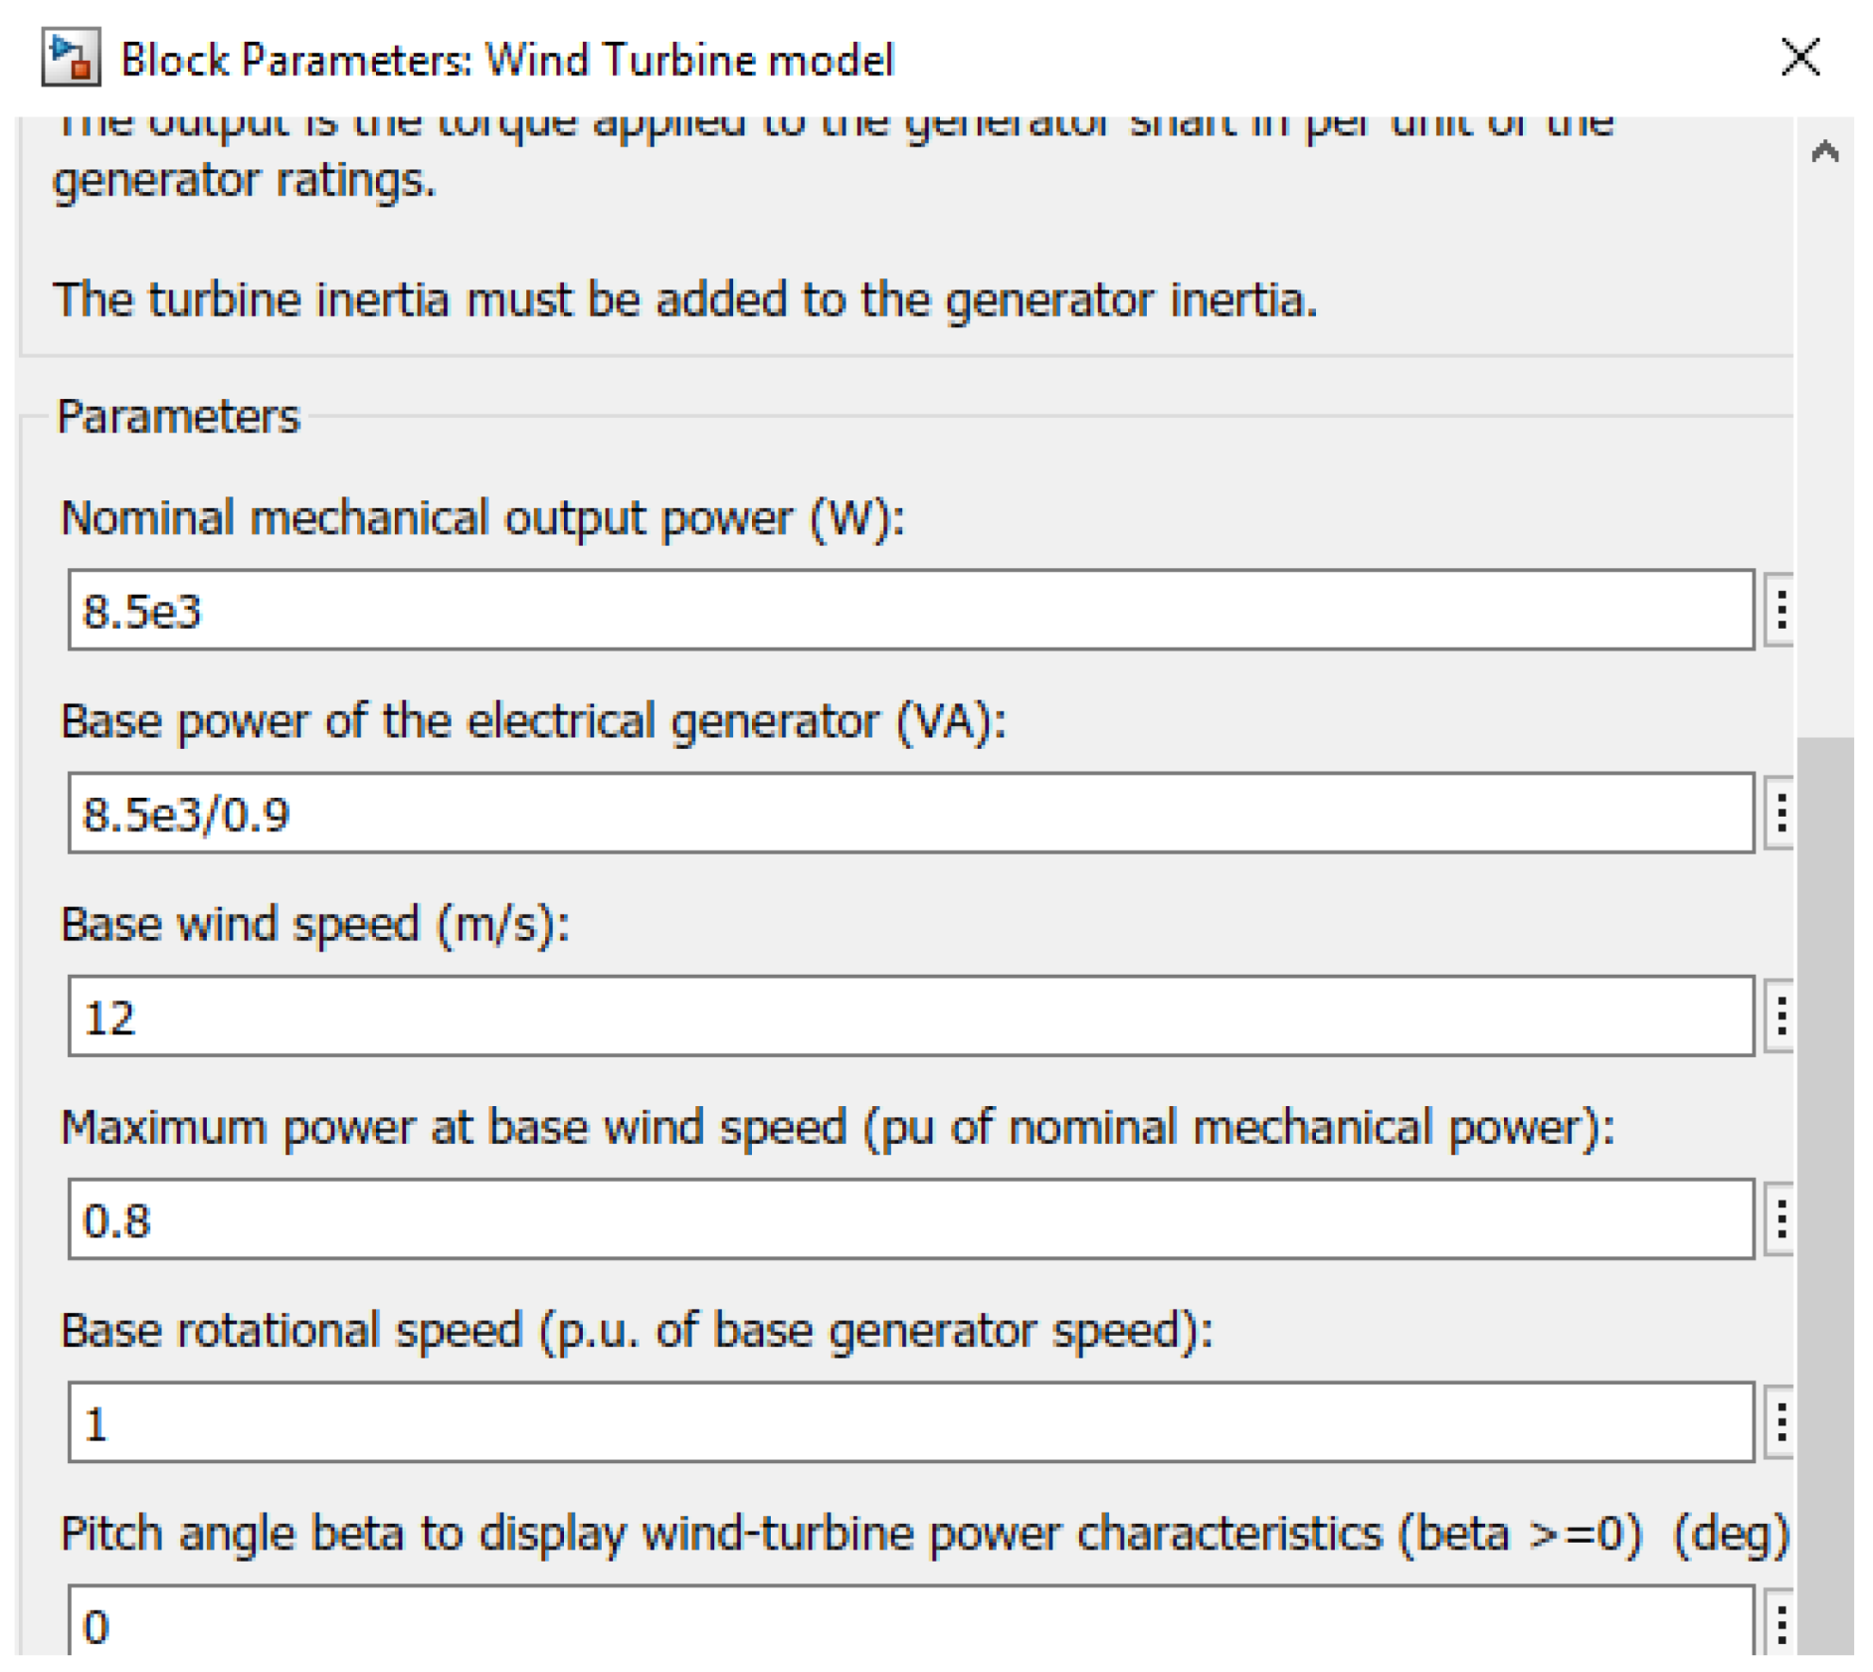
Task: Click the Base wind speed input showing 12
Action: coord(910,1016)
